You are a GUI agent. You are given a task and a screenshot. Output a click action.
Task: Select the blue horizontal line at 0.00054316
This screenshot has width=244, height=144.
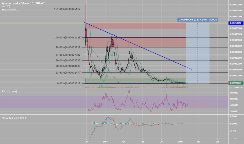(x=114, y=23)
